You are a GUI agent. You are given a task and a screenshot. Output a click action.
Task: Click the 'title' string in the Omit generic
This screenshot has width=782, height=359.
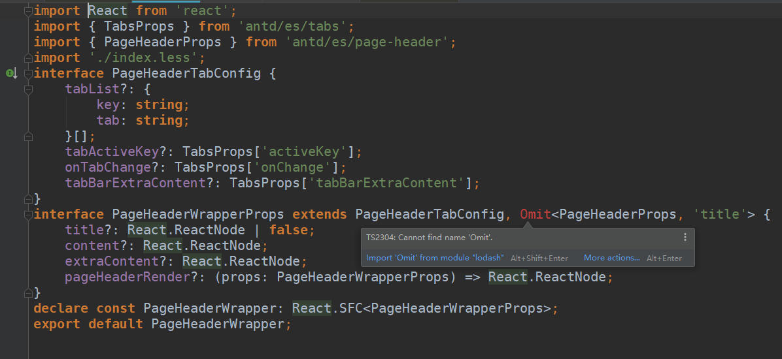720,215
